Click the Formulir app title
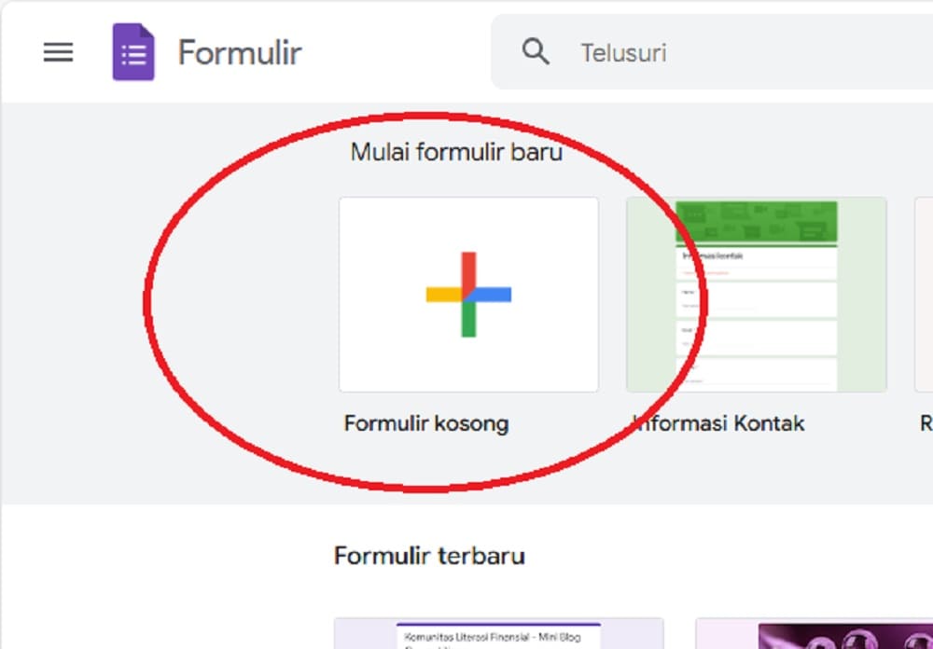 (240, 52)
